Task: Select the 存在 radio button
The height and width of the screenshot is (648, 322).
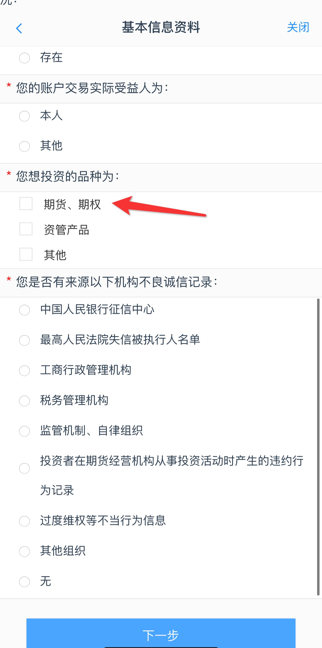Action: [x=24, y=58]
